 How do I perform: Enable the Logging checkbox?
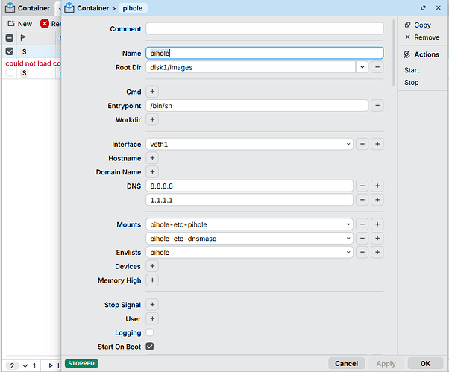pyautogui.click(x=149, y=332)
